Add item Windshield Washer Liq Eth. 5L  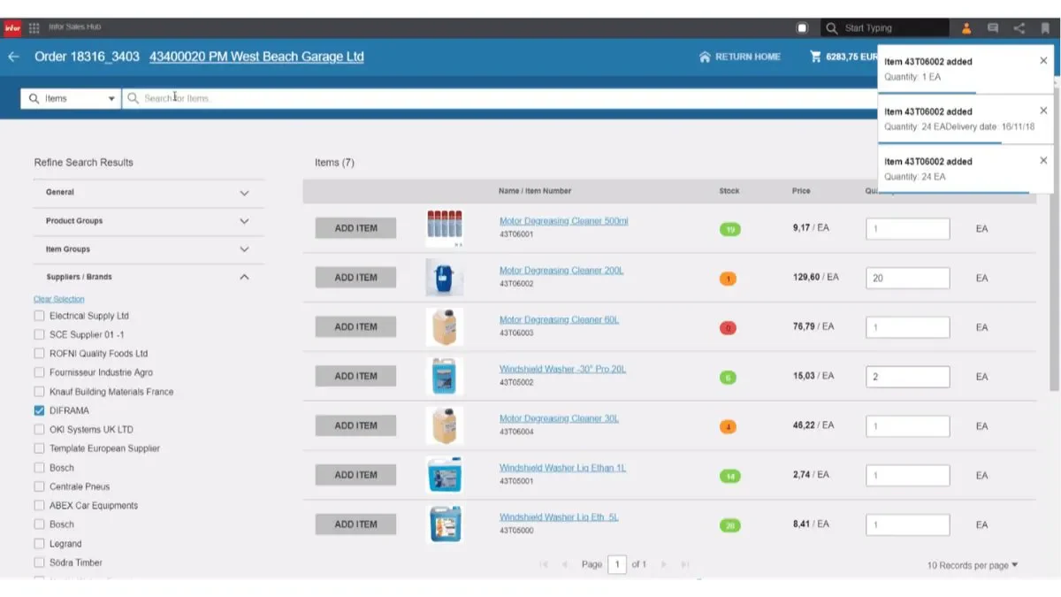click(355, 524)
